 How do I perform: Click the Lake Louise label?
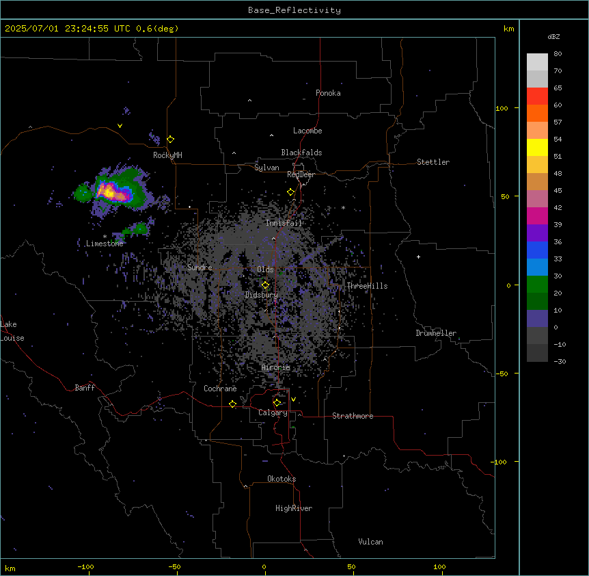[12, 331]
